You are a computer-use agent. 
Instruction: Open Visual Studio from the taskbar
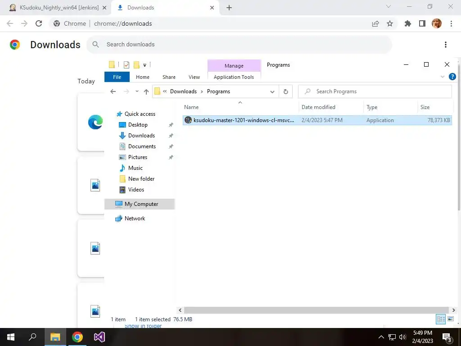coord(99,337)
